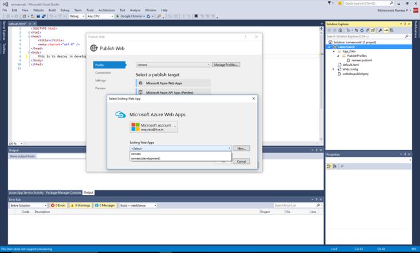Open the Any CPU platform dropdown
The height and width of the screenshot is (253, 420).
pos(100,16)
